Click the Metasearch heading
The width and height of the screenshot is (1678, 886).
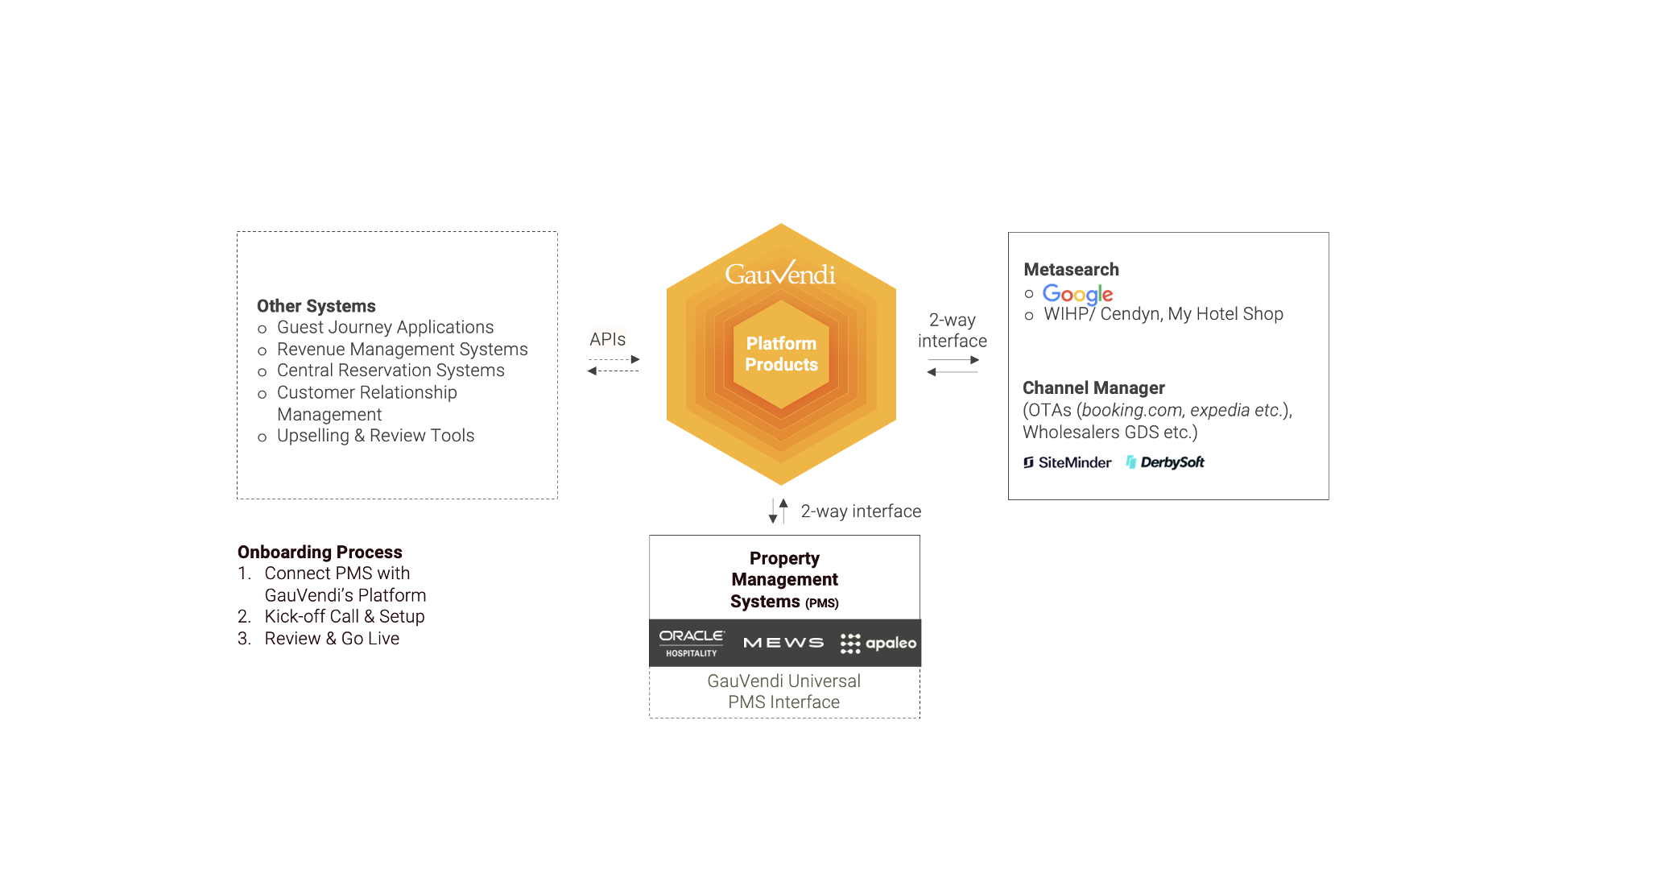pyautogui.click(x=1071, y=269)
